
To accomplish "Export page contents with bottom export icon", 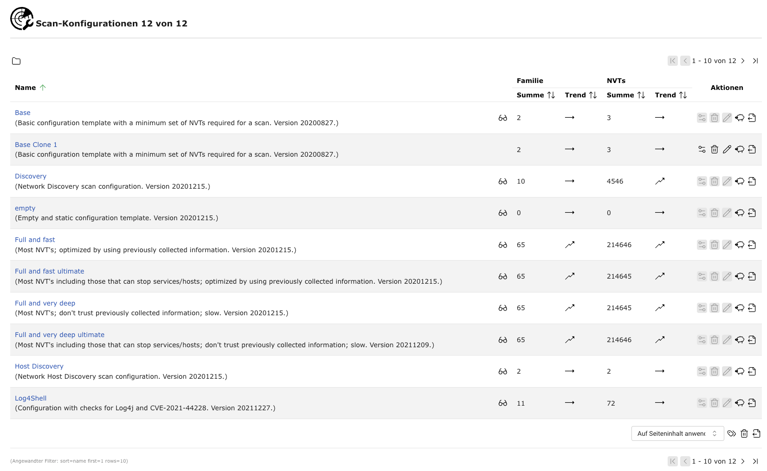I will (757, 433).
